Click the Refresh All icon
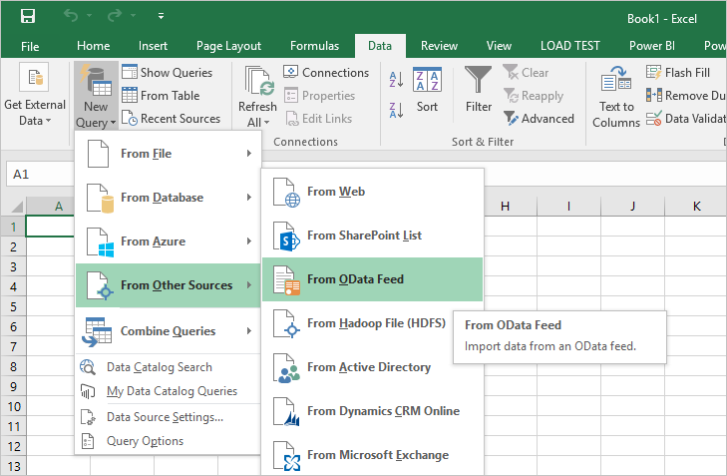 pos(257,82)
